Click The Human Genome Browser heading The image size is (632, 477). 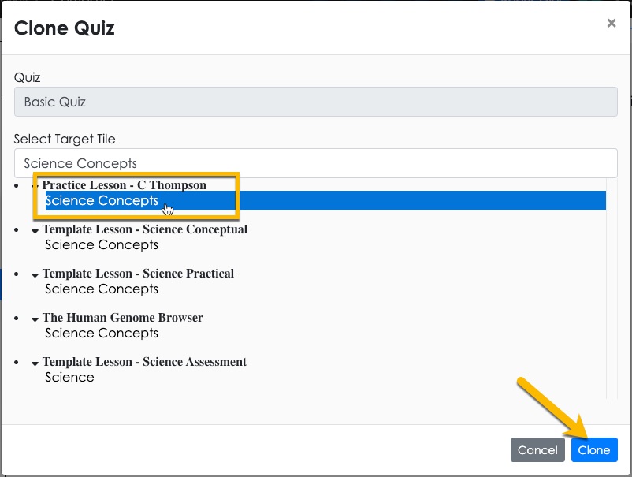[x=123, y=318]
